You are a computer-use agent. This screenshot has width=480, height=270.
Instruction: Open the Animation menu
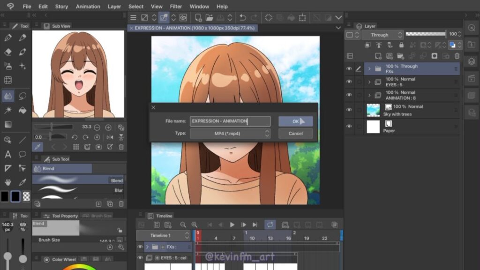coord(88,7)
